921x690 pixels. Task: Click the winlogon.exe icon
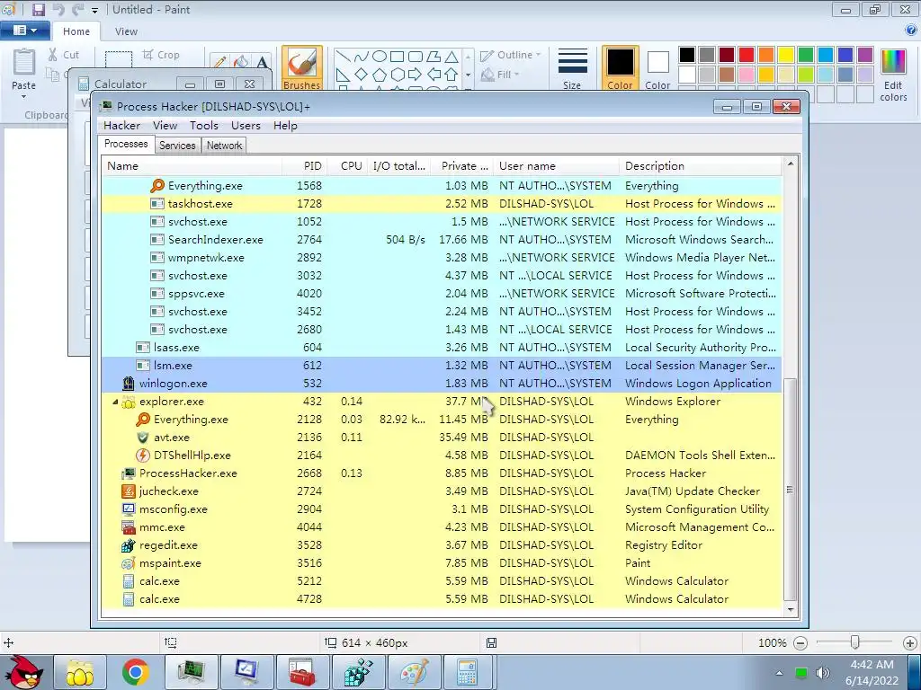(x=128, y=384)
